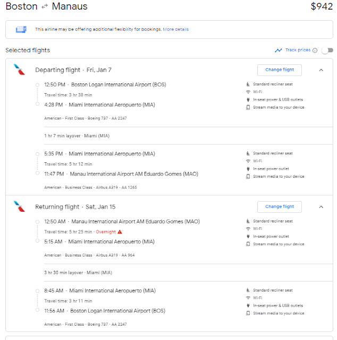Collapse the departing flight details chevron
This screenshot has height=340, width=337.
click(x=321, y=70)
